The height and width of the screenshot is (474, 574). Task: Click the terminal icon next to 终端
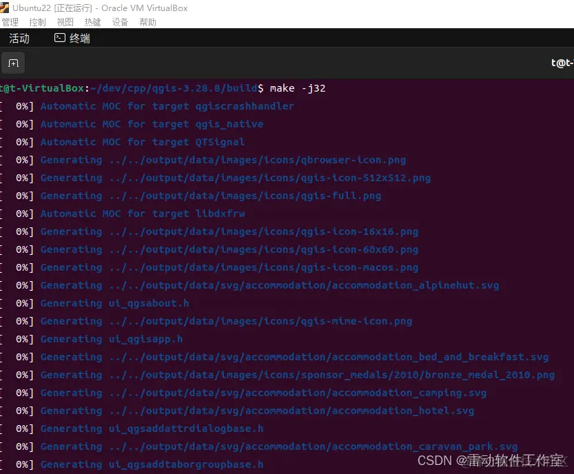[60, 38]
